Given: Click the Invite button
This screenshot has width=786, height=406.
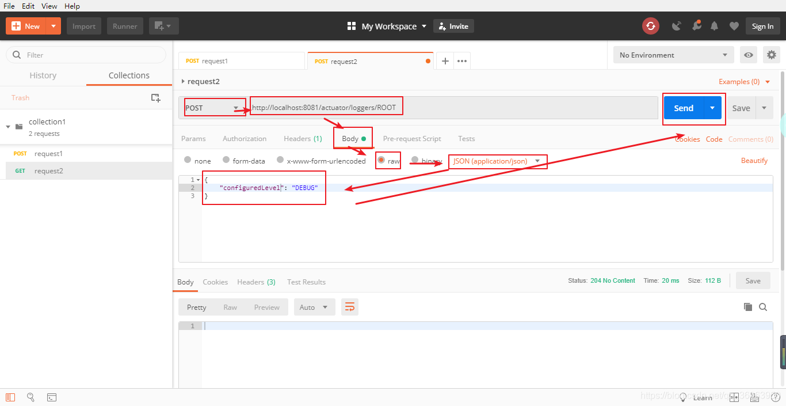Looking at the screenshot, I should point(453,26).
